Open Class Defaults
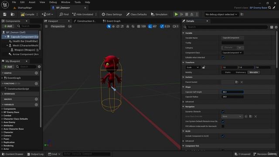 pos(136,14)
